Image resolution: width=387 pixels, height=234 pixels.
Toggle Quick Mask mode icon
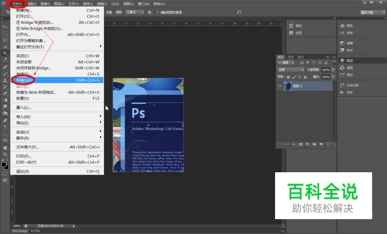click(x=5, y=173)
